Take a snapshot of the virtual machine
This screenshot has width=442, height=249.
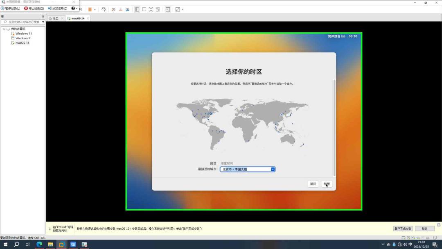coord(113,9)
